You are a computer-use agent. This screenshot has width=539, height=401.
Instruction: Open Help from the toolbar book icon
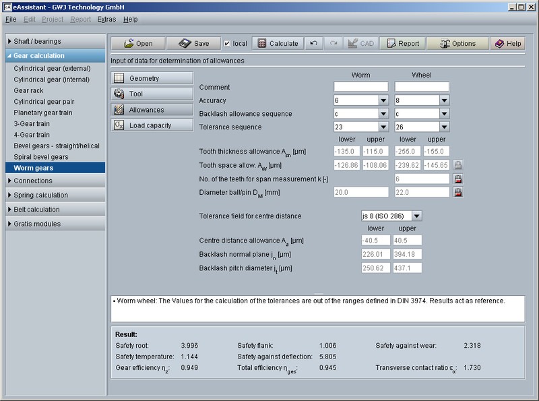507,43
